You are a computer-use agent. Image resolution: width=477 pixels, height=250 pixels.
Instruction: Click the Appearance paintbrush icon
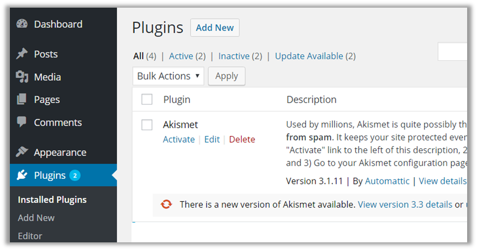pos(22,152)
